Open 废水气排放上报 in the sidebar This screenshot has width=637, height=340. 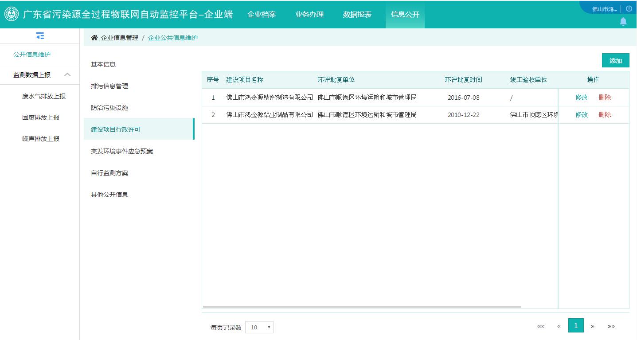(x=44, y=96)
